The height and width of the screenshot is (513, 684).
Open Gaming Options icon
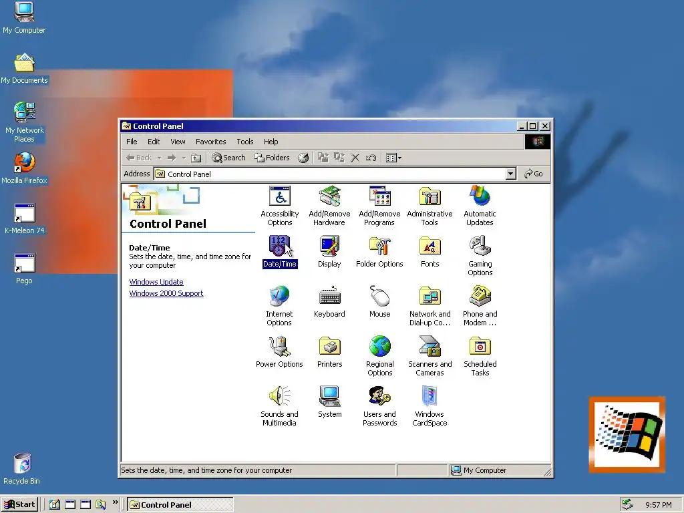(x=480, y=256)
